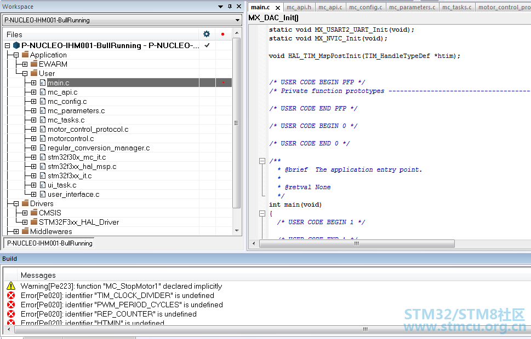The image size is (531, 339).
Task: Click the Messages column header
Action: pyautogui.click(x=38, y=275)
